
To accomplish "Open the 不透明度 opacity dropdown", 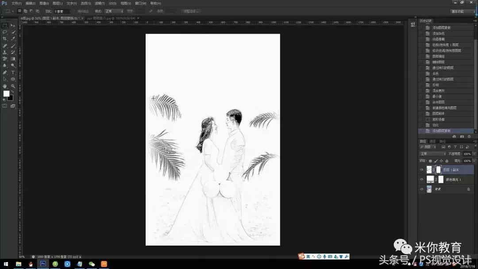I will [x=474, y=154].
